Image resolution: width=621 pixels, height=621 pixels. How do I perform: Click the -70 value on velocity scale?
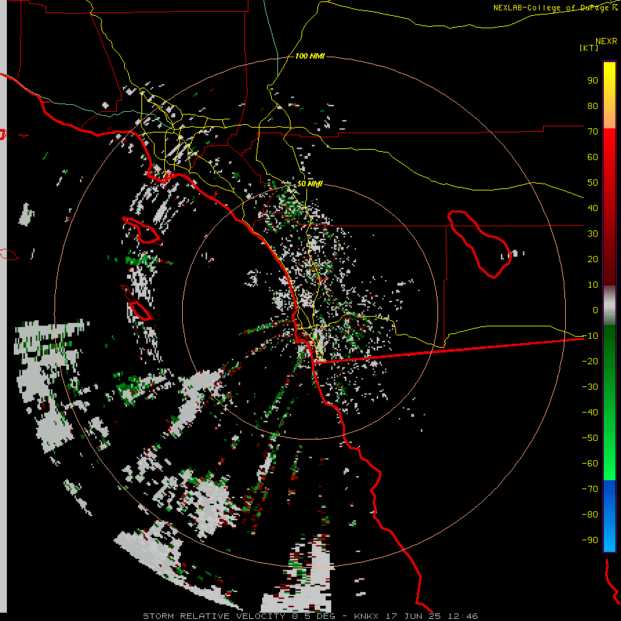click(x=590, y=489)
